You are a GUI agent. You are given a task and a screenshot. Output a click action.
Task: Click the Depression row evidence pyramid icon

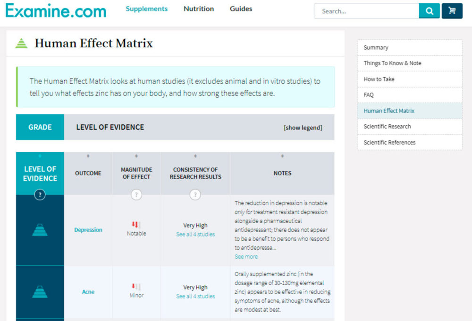40,230
